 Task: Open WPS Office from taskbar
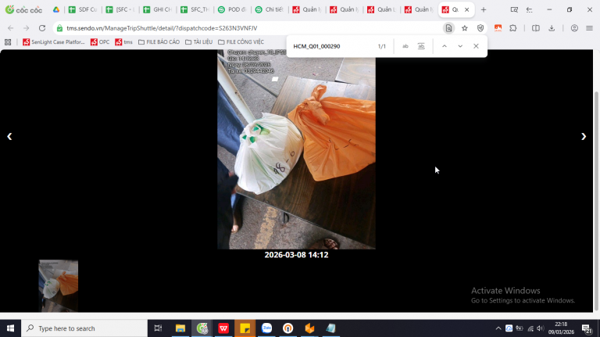coord(223,328)
